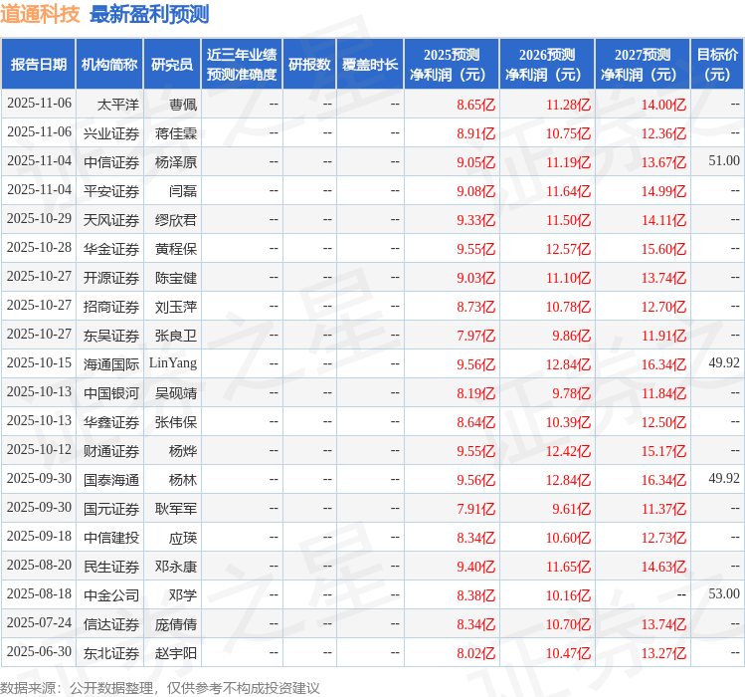The width and height of the screenshot is (745, 697).
Task: Click researcher name LinYang
Action: coord(173,363)
